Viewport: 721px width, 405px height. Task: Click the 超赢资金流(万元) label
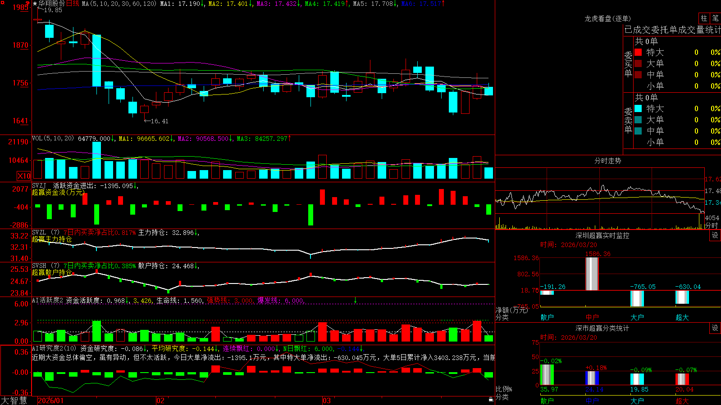pos(58,192)
